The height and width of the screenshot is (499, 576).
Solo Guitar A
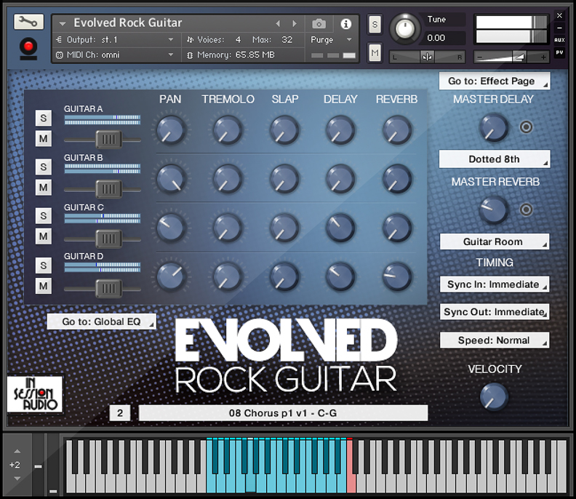click(x=44, y=118)
